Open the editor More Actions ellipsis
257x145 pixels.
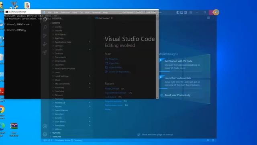(x=213, y=18)
